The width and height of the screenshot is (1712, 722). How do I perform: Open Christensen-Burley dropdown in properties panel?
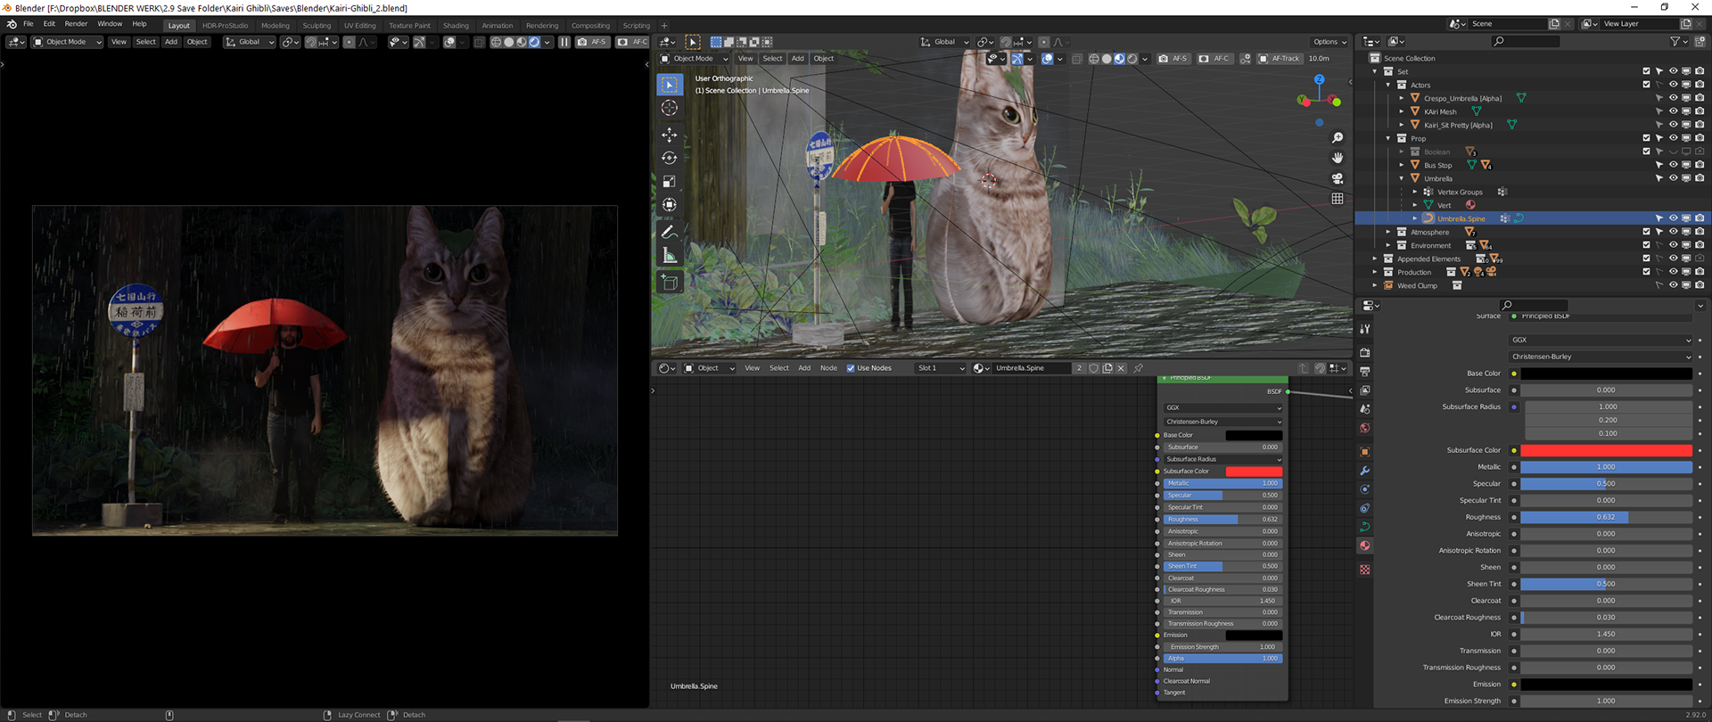click(x=1601, y=357)
